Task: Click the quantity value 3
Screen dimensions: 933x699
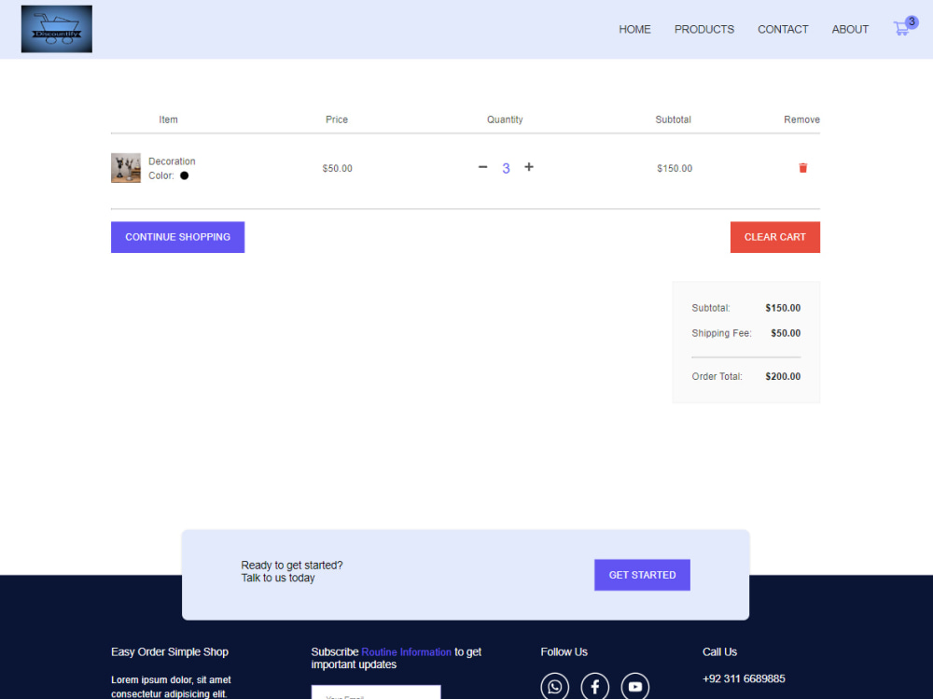Action: [x=506, y=169]
